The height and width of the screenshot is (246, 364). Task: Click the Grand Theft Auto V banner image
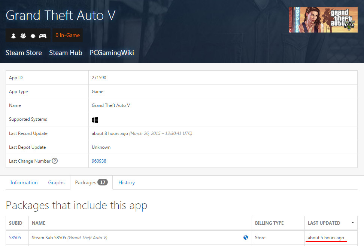click(323, 19)
